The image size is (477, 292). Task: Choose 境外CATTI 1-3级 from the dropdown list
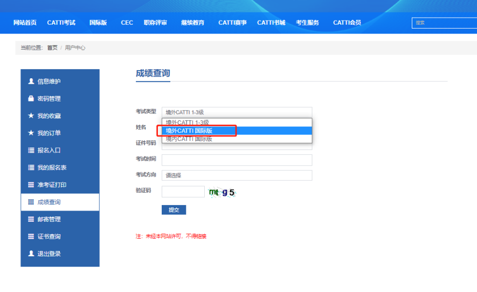coord(237,123)
